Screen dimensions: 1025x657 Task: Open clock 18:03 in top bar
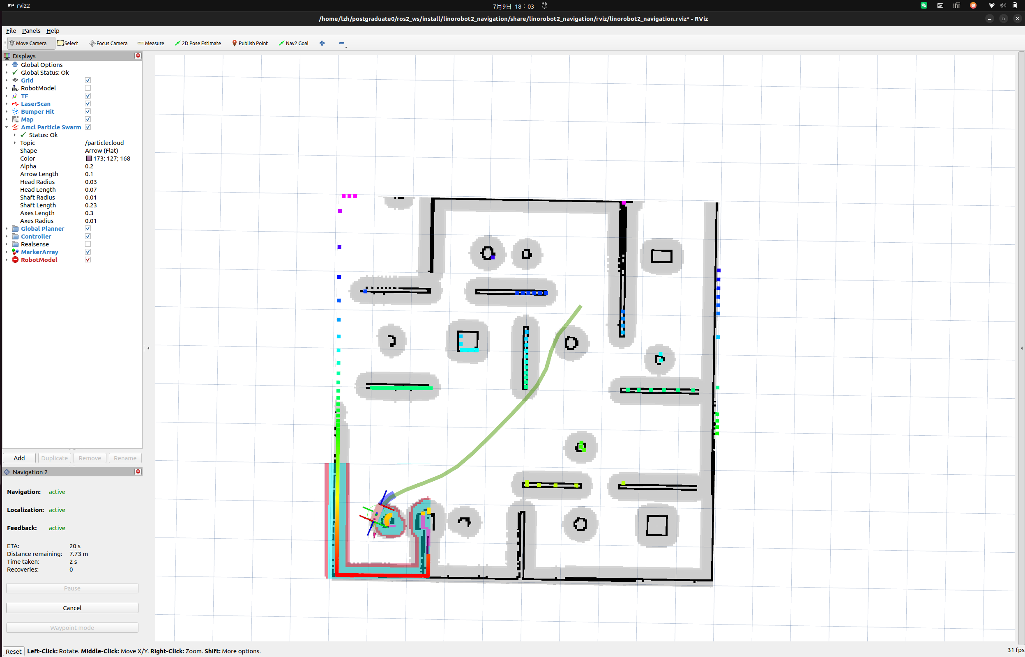[x=514, y=6]
